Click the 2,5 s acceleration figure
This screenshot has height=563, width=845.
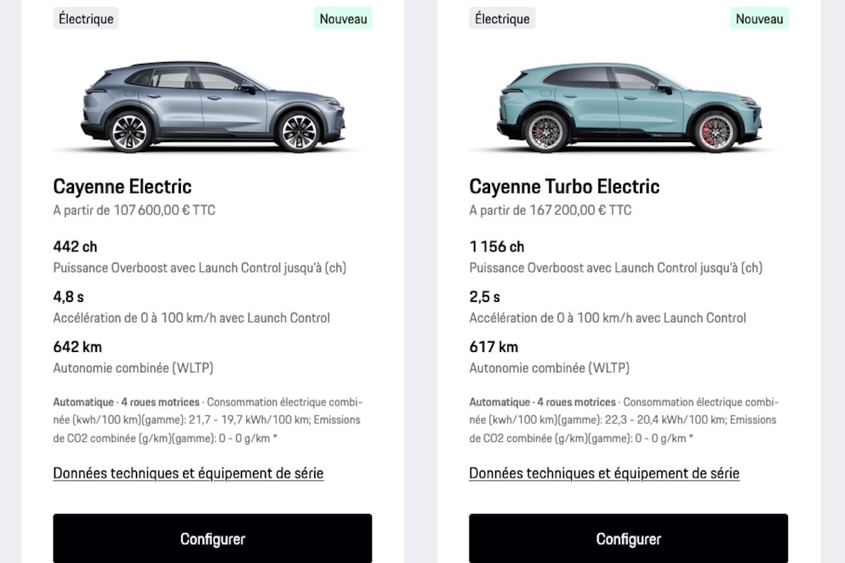[x=484, y=296]
